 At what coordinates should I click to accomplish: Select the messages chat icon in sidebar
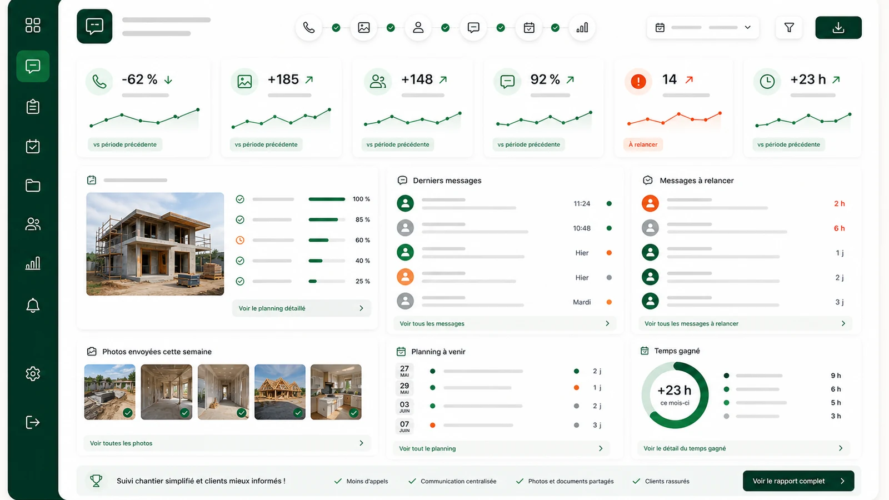pyautogui.click(x=33, y=67)
